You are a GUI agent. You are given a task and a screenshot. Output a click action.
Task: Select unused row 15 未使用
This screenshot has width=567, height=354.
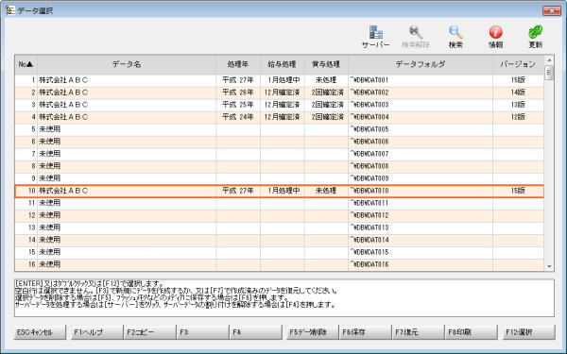click(279, 252)
